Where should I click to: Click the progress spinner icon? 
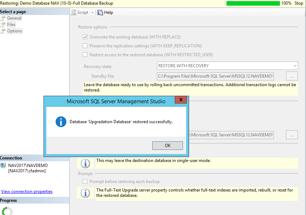pos(7,211)
